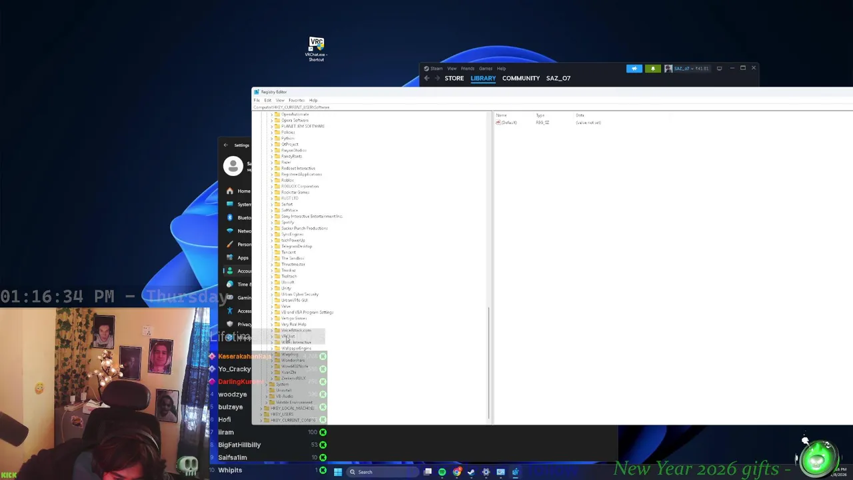Viewport: 853px width, 480px height.
Task: Expand the Roblox registry key
Action: (271, 181)
